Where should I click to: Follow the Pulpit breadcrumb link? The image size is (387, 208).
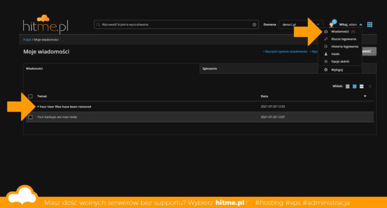click(27, 40)
